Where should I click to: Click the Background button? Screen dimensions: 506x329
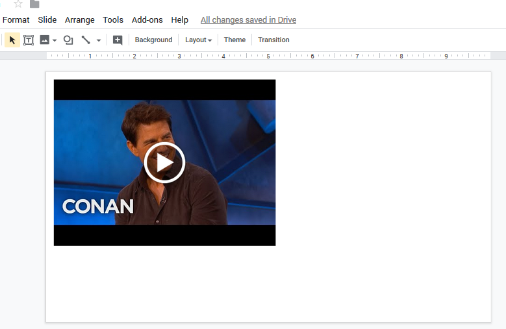point(153,40)
